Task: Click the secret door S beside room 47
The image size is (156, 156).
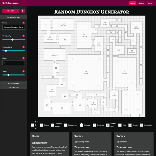Action: click(69, 95)
